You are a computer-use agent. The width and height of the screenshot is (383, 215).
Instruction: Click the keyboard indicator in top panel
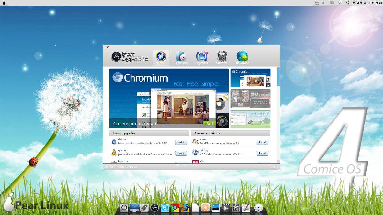coord(317,3)
